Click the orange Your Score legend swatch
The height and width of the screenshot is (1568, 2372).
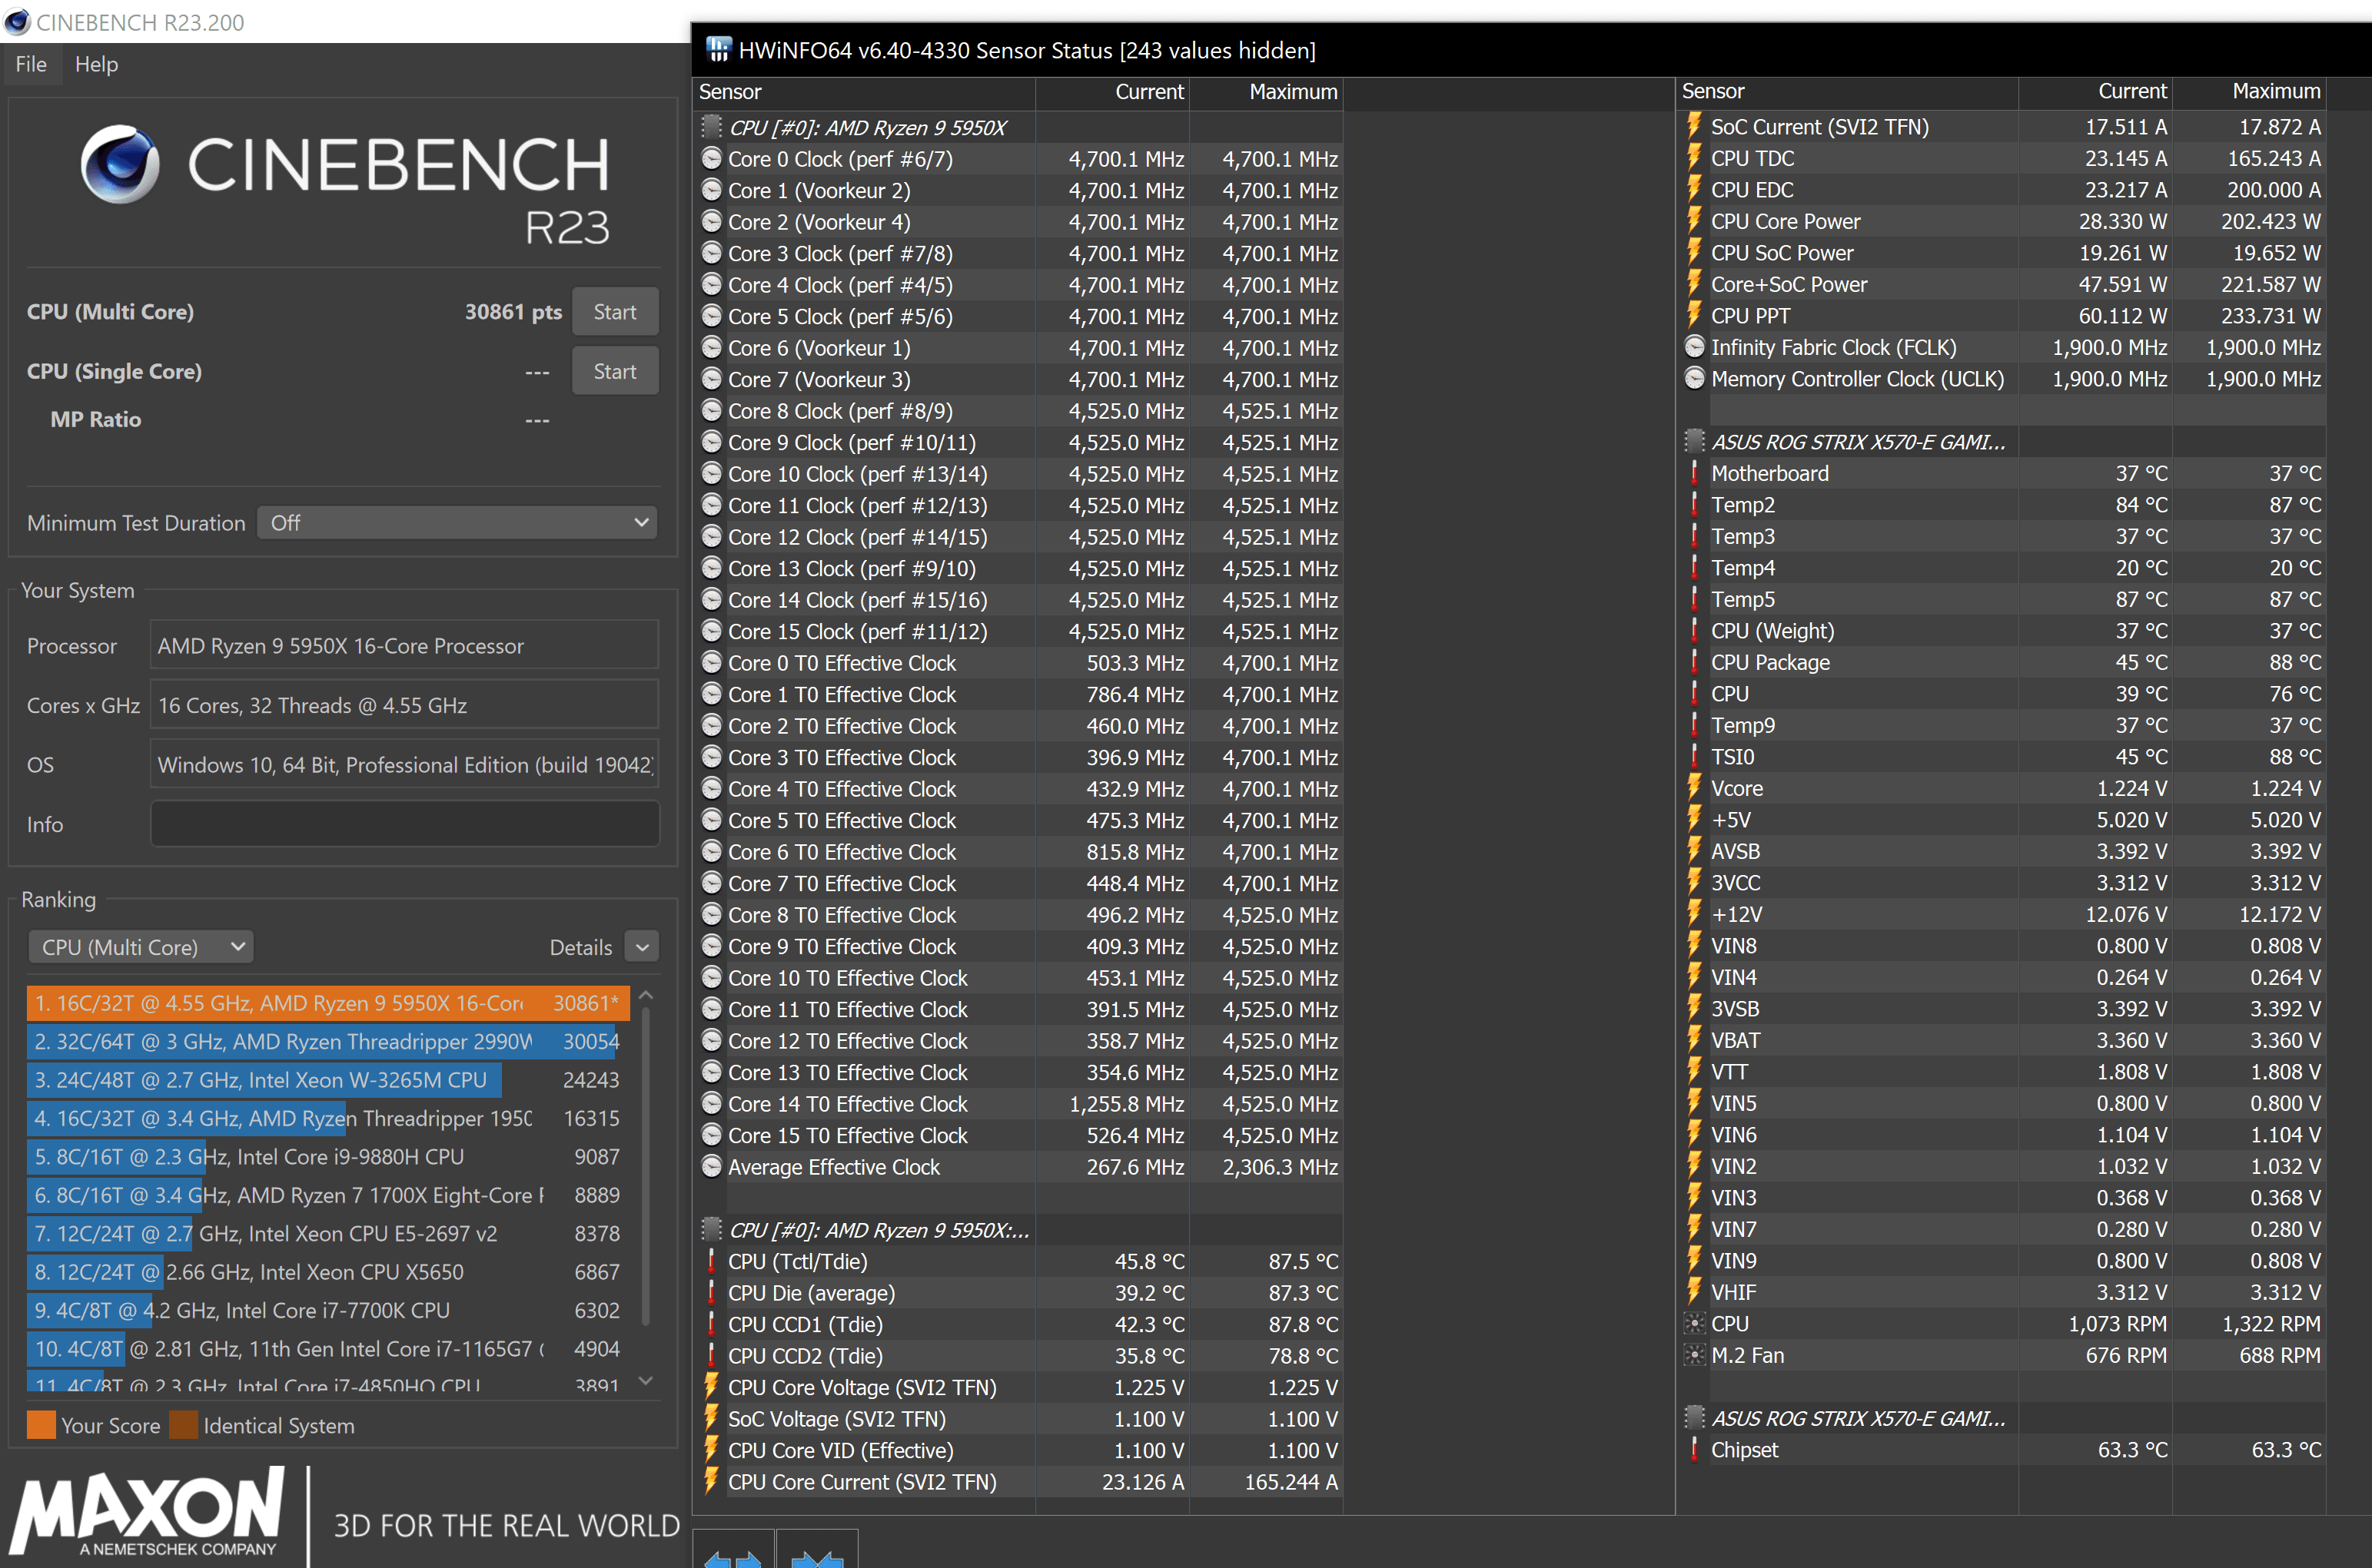coord(41,1425)
